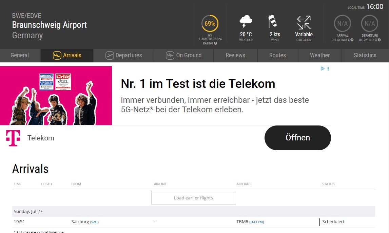This screenshot has width=389, height=233.
Task: Click the Arrivals section heading
Action: point(30,169)
